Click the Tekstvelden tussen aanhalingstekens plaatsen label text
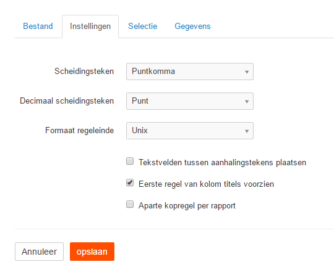Screen dimensions: 334x275 (x=222, y=162)
